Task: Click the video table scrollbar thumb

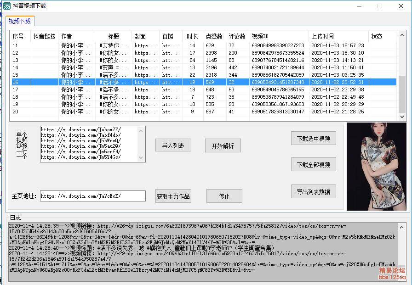Action: (402, 94)
